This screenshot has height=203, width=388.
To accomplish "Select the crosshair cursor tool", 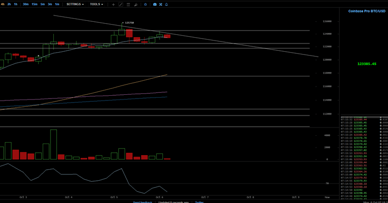I will click(x=113, y=4).
